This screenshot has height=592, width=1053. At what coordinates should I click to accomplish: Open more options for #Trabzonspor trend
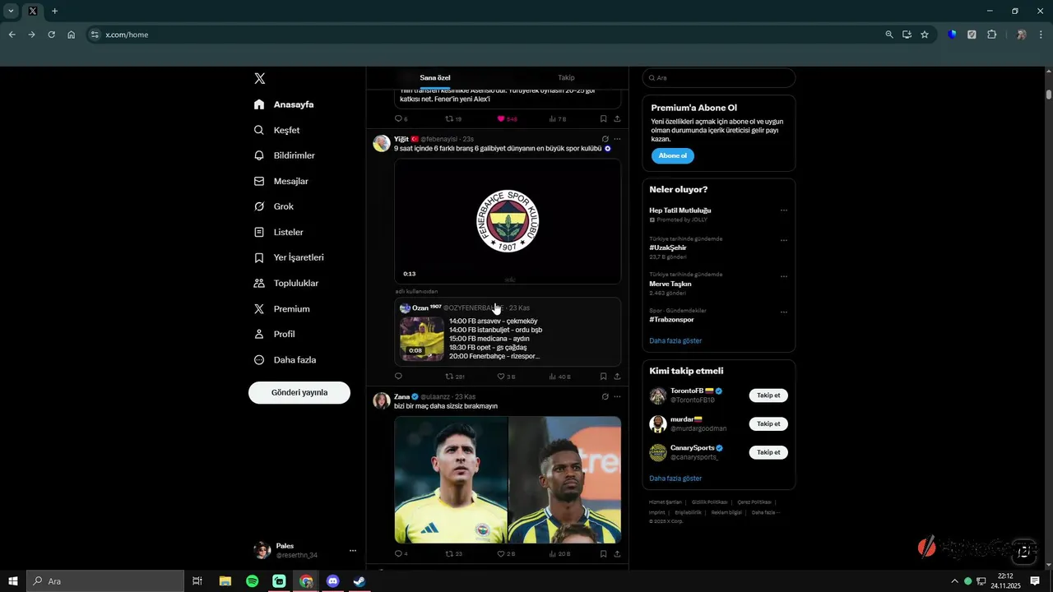784,312
